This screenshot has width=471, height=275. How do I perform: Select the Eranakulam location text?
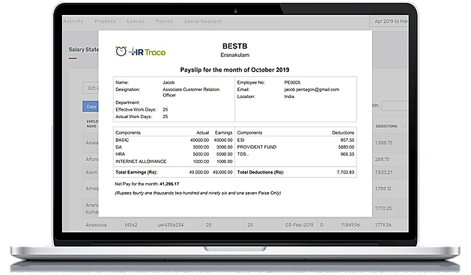click(234, 55)
